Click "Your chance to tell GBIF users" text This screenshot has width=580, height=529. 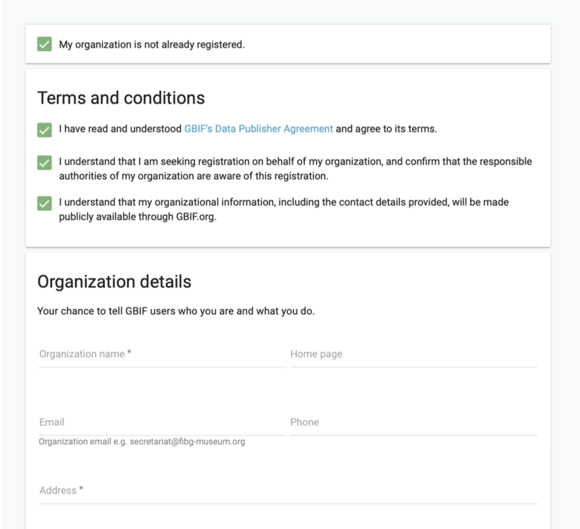click(x=176, y=311)
